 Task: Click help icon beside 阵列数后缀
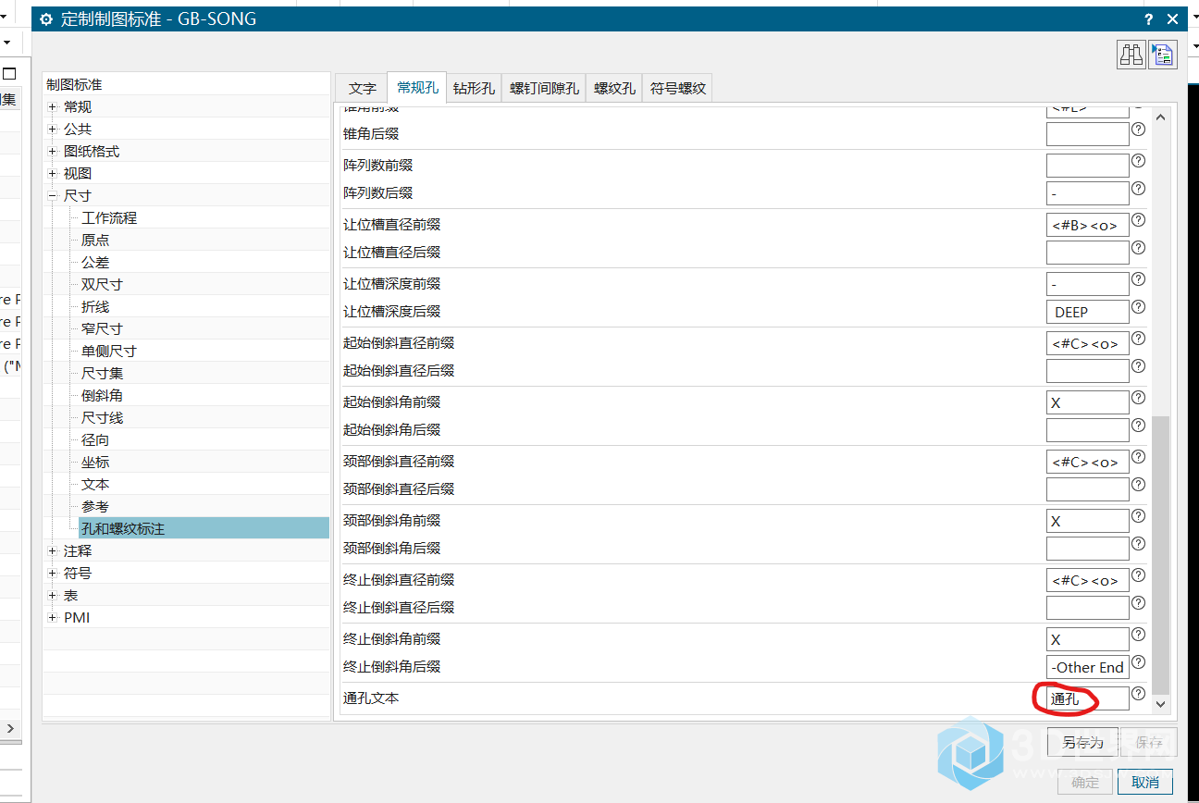(x=1138, y=189)
